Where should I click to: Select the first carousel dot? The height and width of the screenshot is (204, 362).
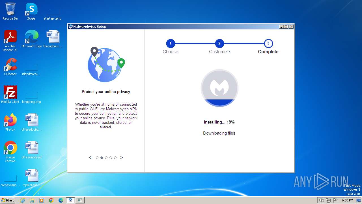click(x=97, y=158)
